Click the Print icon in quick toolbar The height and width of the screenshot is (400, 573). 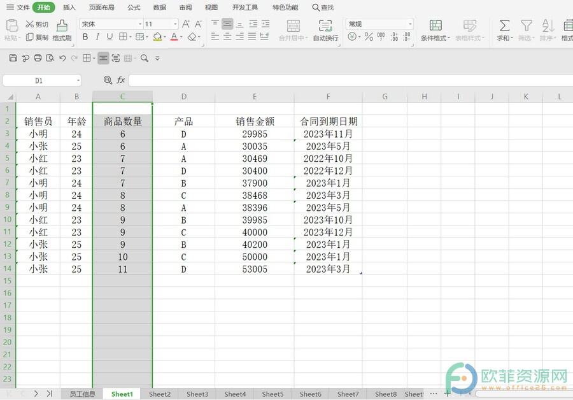[x=38, y=58]
